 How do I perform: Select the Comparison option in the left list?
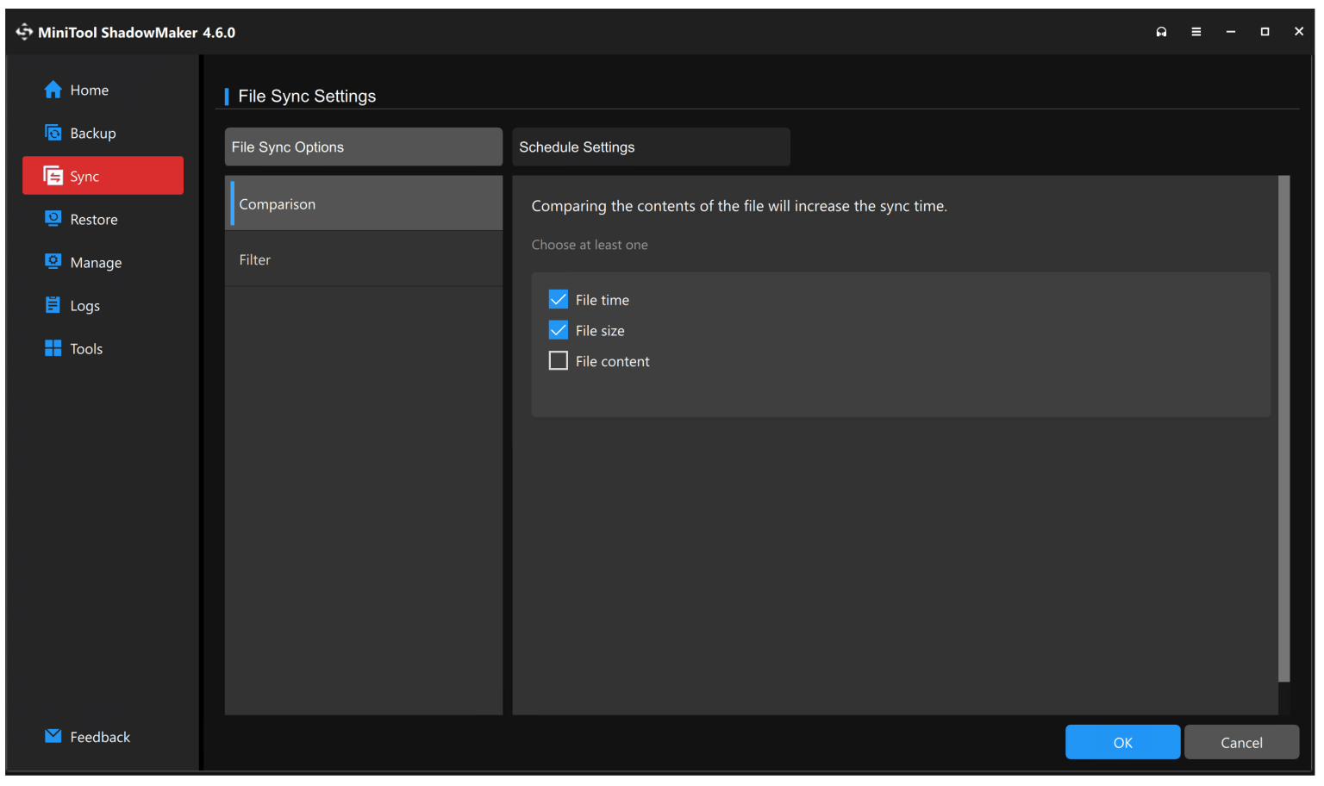pyautogui.click(x=363, y=203)
